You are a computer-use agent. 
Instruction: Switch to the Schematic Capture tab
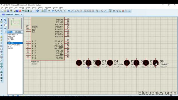pos(12,14)
